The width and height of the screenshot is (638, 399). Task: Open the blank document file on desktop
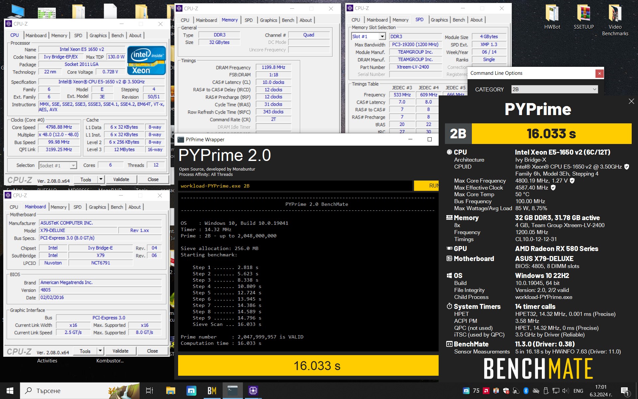[x=110, y=11]
